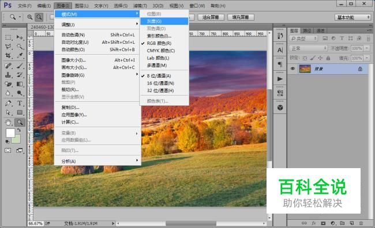Toggle Quick Mask mode
The height and width of the screenshot is (228, 375).
click(8, 150)
